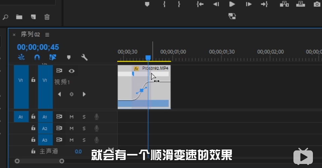Enable voice-over record on A2
Viewport: 322px width, 168px height.
click(96, 128)
